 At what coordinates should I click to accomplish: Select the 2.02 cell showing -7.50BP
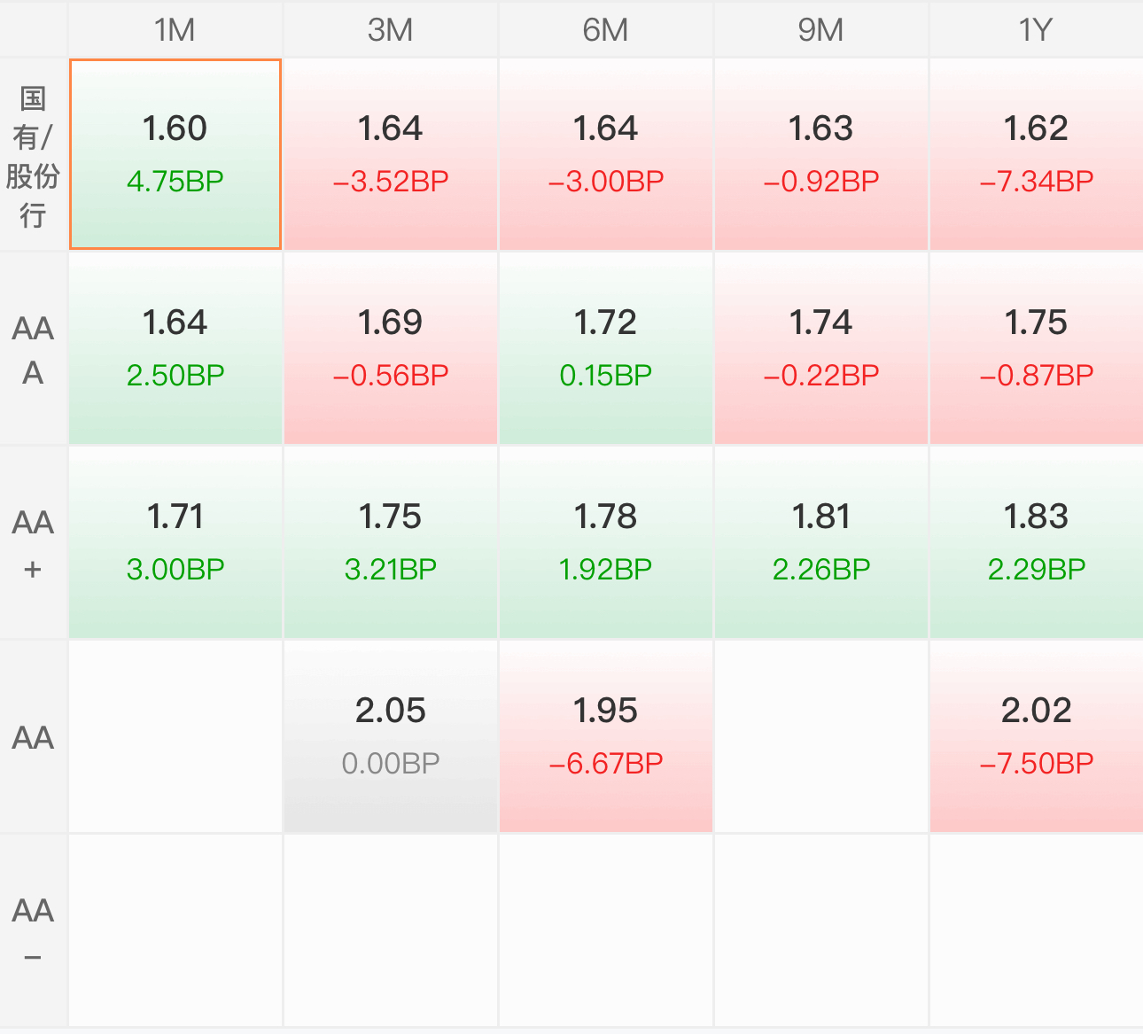pos(1037,737)
